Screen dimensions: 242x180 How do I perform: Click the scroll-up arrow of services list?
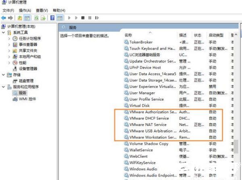click(x=236, y=35)
